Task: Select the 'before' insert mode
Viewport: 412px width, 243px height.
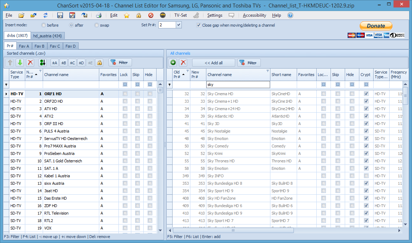Action: [x=44, y=25]
